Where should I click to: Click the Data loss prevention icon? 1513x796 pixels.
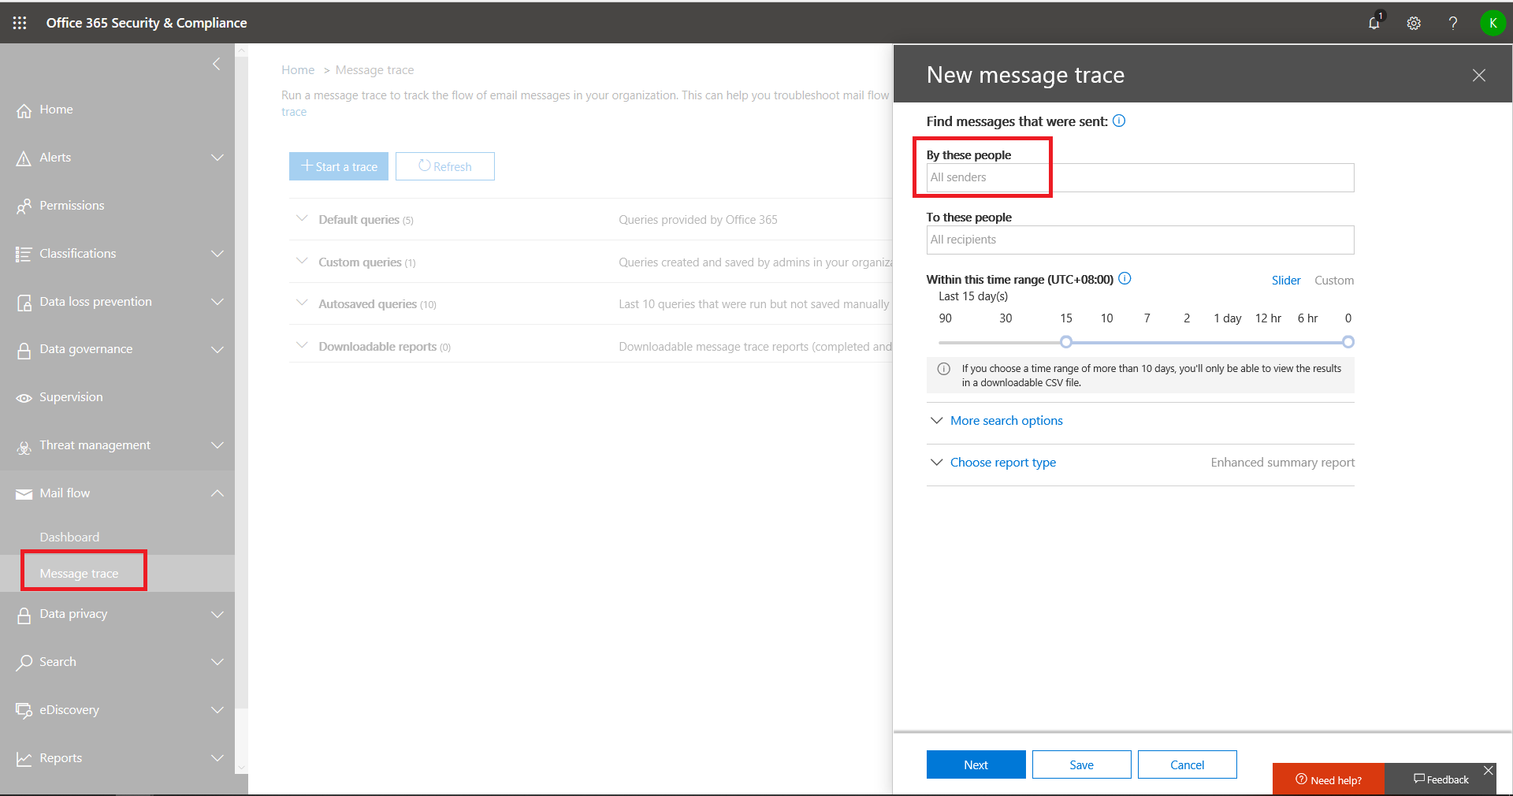click(x=24, y=303)
